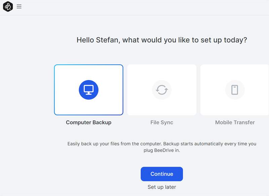
Task: Select the Computer Backup card
Action: coord(88,90)
